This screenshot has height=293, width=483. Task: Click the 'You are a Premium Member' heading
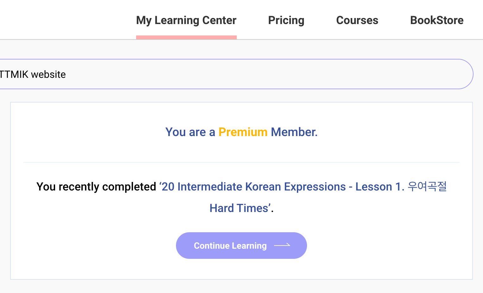point(241,132)
